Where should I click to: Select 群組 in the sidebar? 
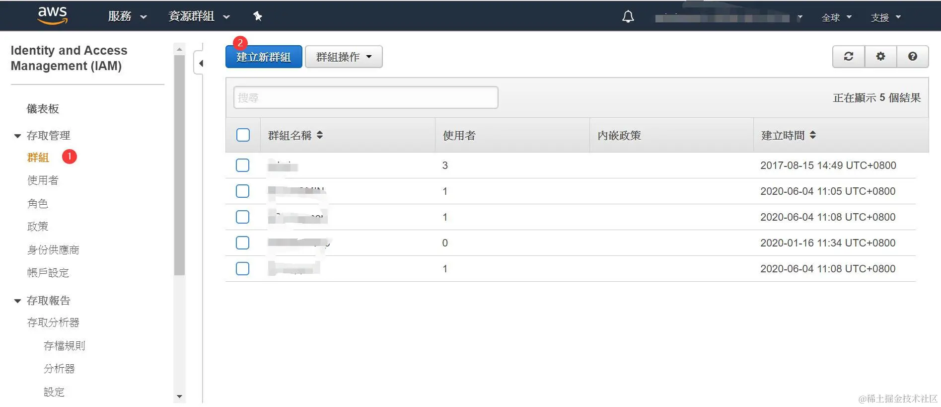[x=38, y=158]
